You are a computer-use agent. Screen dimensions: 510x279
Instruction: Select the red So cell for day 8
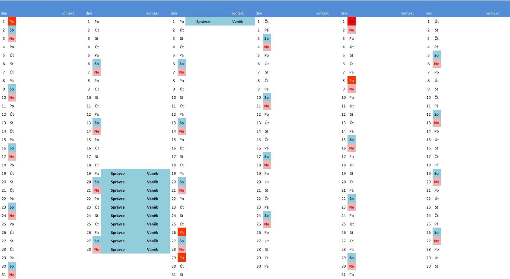click(x=352, y=81)
